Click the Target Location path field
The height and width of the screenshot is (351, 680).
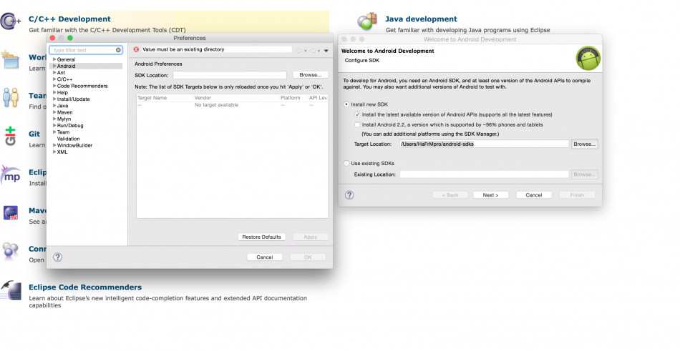click(484, 144)
